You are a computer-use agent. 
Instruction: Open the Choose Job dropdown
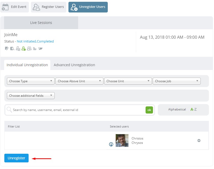pyautogui.click(x=177, y=81)
